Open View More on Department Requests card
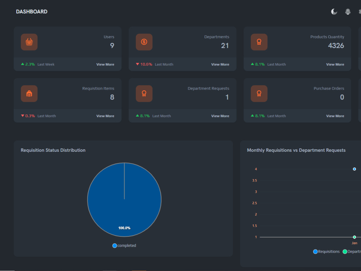 click(x=220, y=116)
